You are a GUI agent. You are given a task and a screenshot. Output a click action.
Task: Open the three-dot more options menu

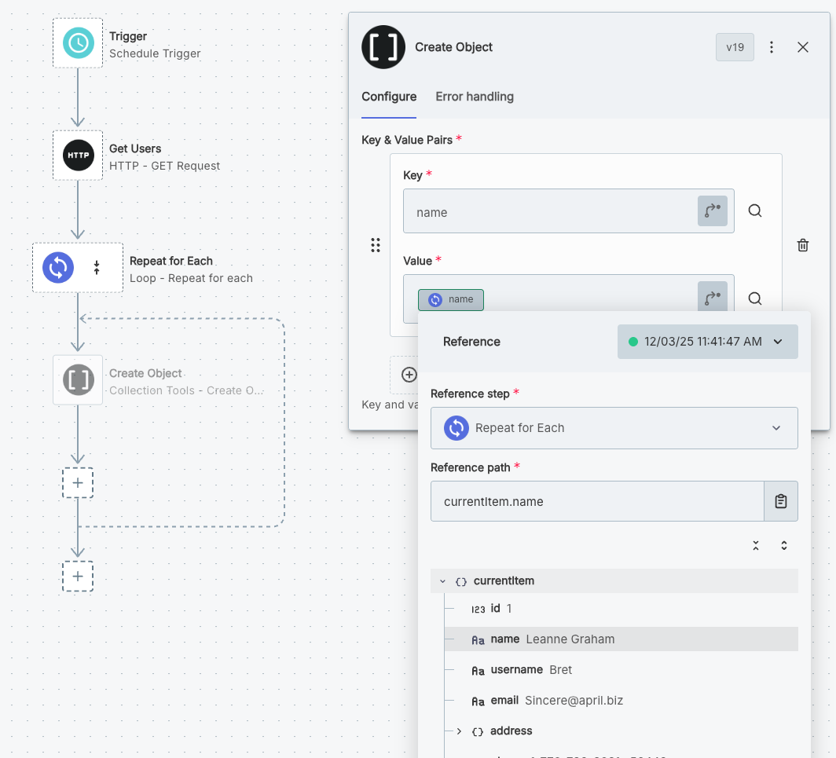(771, 47)
